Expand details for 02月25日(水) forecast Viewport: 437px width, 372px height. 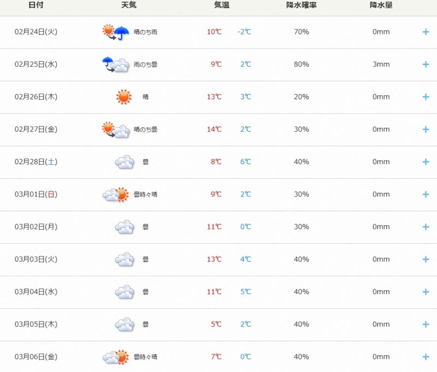point(426,65)
